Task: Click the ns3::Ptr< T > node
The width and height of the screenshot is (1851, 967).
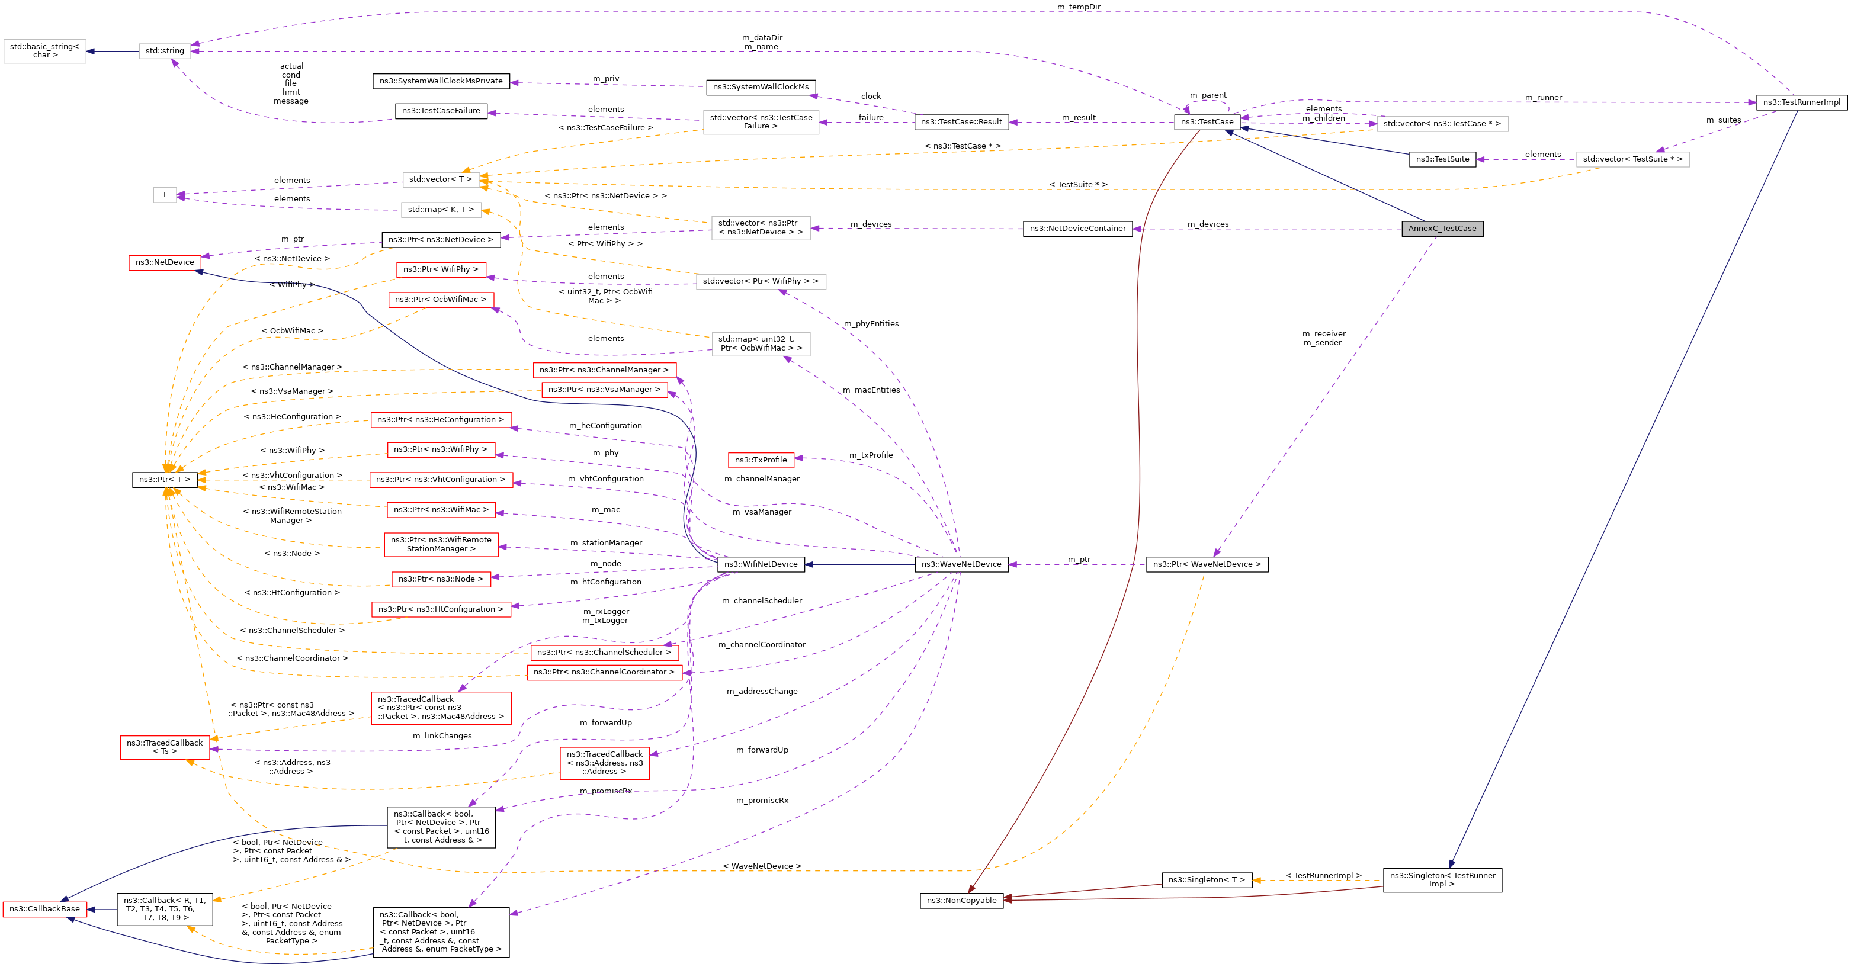Action: pos(165,480)
